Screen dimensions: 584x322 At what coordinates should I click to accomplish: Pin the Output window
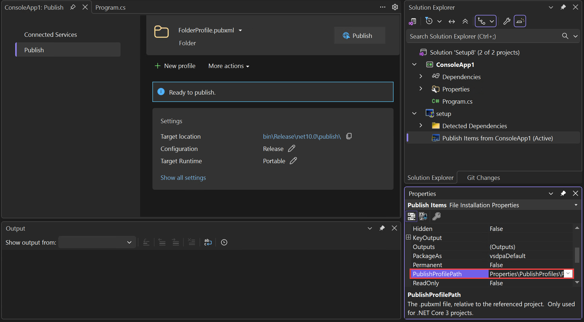click(382, 228)
